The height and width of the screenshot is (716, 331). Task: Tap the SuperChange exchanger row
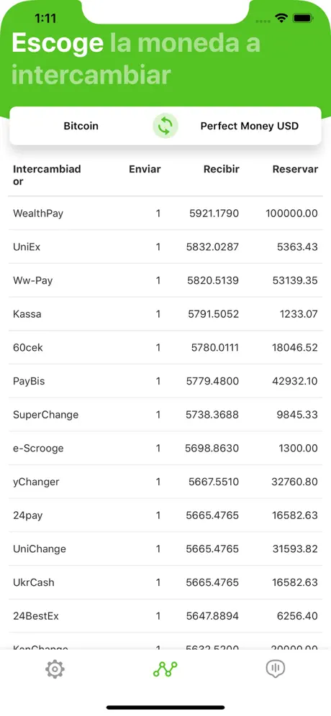[x=165, y=415]
